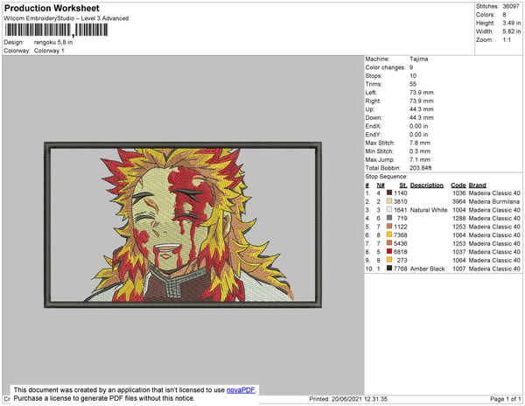Click zoom value '1:1'

pos(507,40)
